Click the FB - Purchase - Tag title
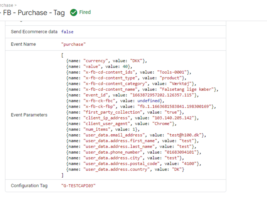 click(x=32, y=13)
